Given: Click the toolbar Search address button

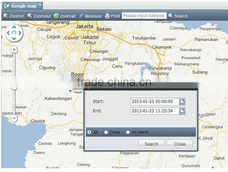Looking at the screenshot, I should [178, 16].
